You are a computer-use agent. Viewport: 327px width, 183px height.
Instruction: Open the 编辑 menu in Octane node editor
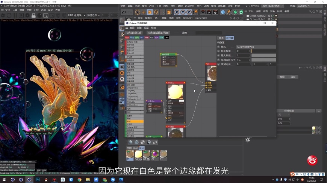coord(132,28)
